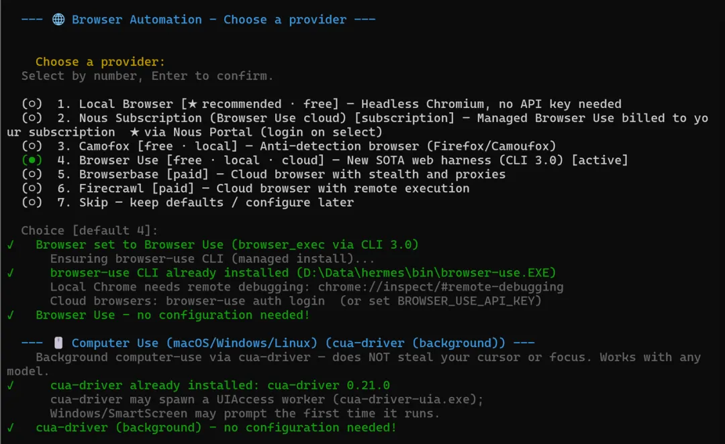Image resolution: width=725 pixels, height=444 pixels.
Task: Click the 'D:\Data\hermes\bin\browser-use.EXE' path
Action: pos(426,272)
